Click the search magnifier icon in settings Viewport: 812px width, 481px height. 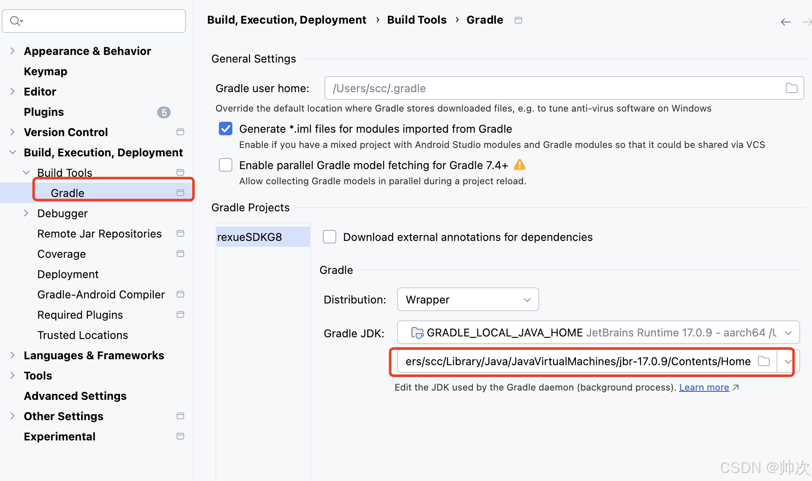[16, 21]
